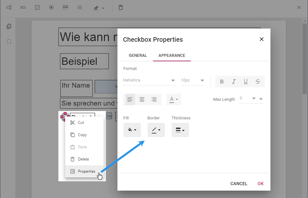
Task: Toggle italic formatting
Action: point(234,82)
